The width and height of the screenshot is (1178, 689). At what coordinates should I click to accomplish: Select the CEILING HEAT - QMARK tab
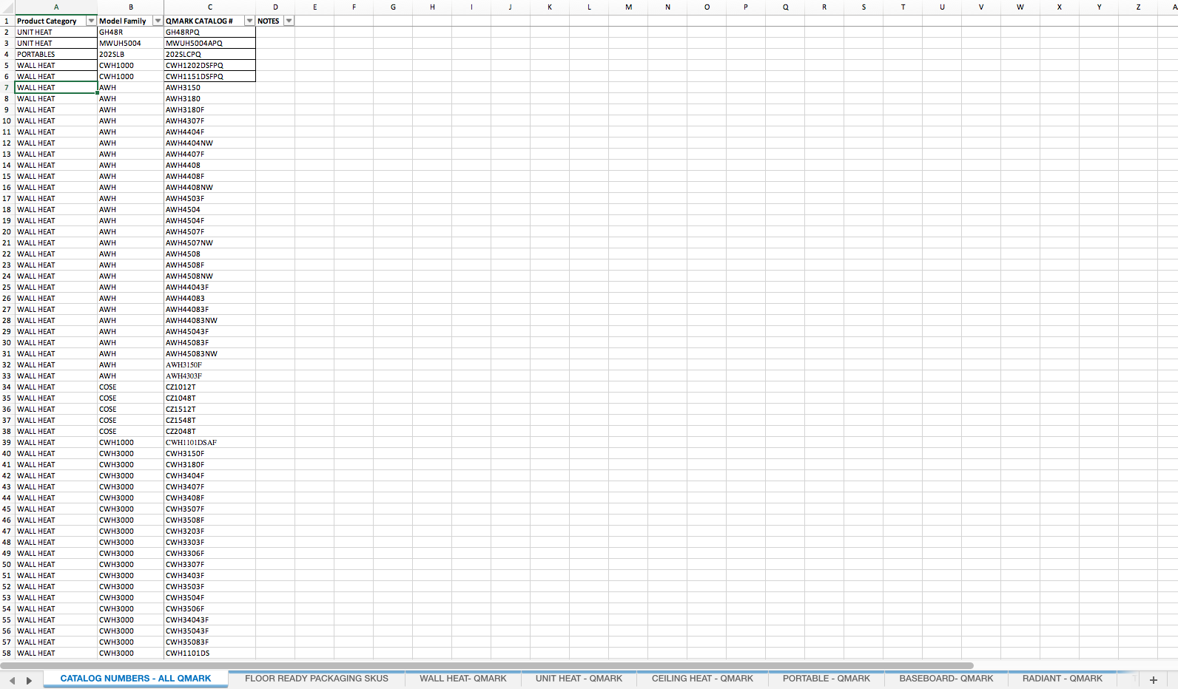(702, 679)
